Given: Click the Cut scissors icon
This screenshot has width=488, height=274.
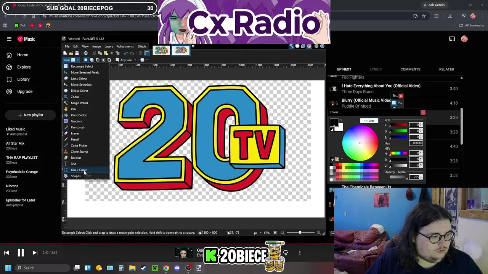Looking at the screenshot, I should (94, 53).
